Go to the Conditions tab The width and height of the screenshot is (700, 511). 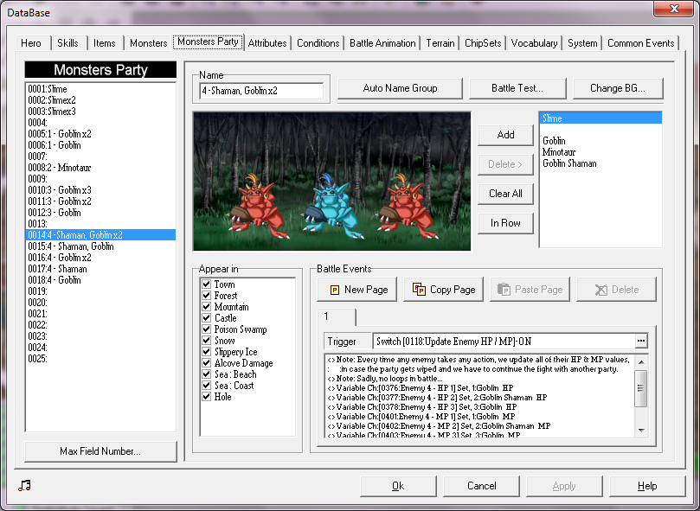pyautogui.click(x=318, y=43)
